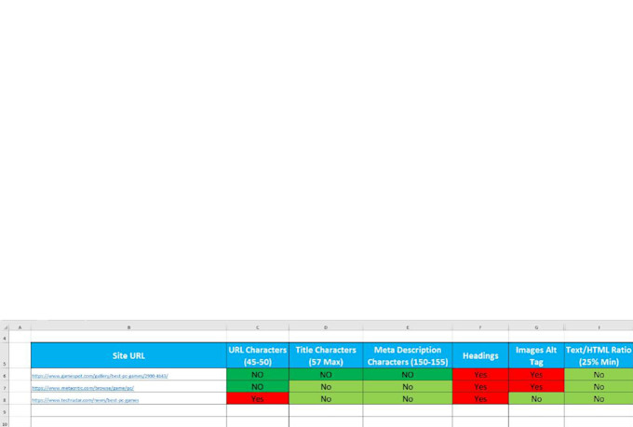Select the Site URL header cell

(x=128, y=355)
